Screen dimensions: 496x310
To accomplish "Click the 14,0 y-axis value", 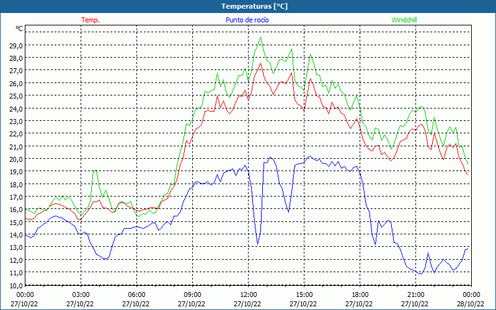I will click(16, 235).
